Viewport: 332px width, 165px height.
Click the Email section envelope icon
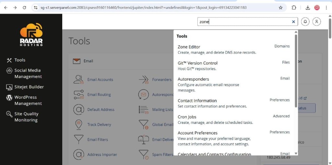point(77,61)
